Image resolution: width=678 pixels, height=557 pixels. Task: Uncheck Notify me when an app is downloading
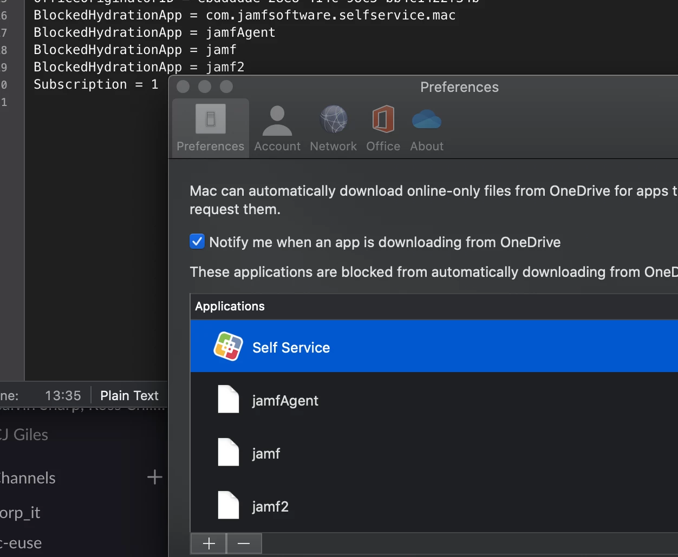click(x=197, y=242)
